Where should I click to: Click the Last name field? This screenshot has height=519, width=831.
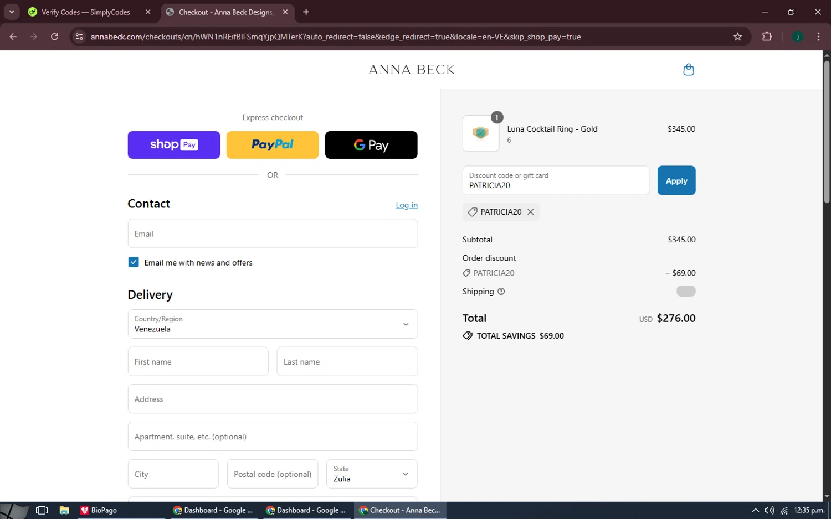tap(347, 362)
